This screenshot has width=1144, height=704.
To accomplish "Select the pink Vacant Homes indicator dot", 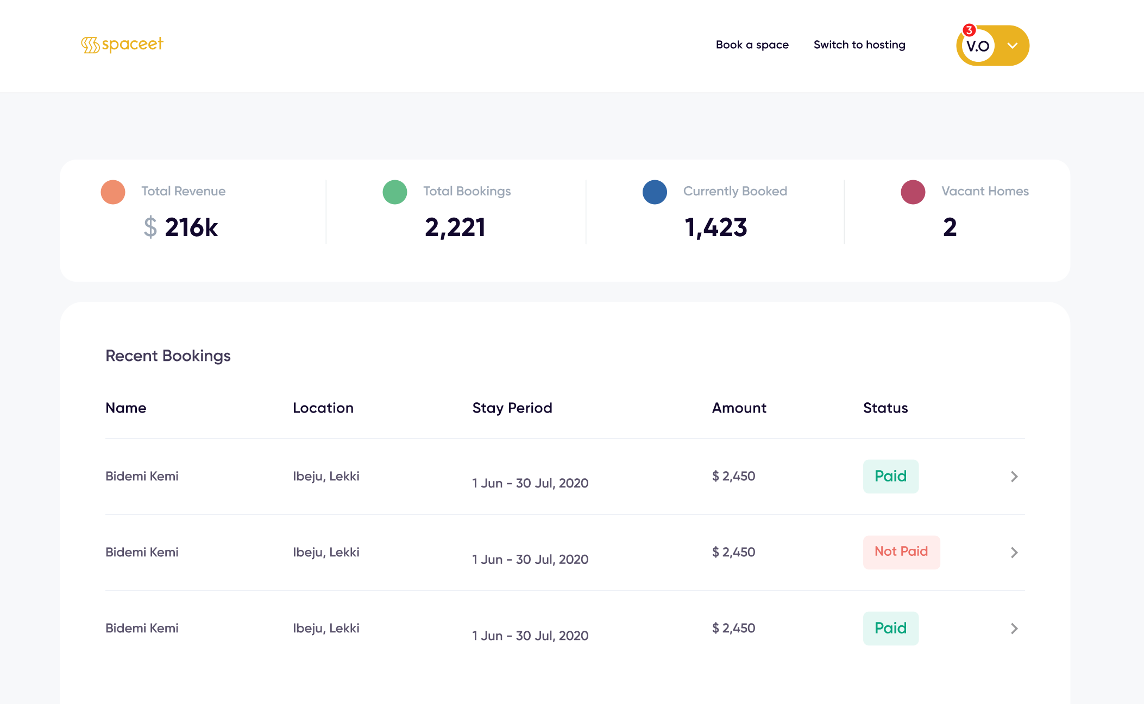I will (x=913, y=192).
